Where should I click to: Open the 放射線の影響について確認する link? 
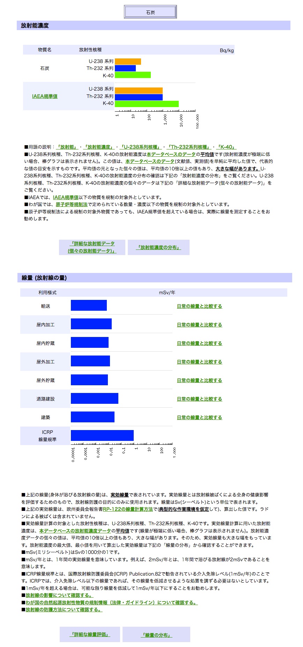[59, 595]
